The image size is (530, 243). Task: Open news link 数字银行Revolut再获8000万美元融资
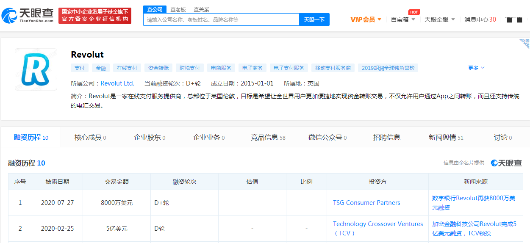(474, 203)
